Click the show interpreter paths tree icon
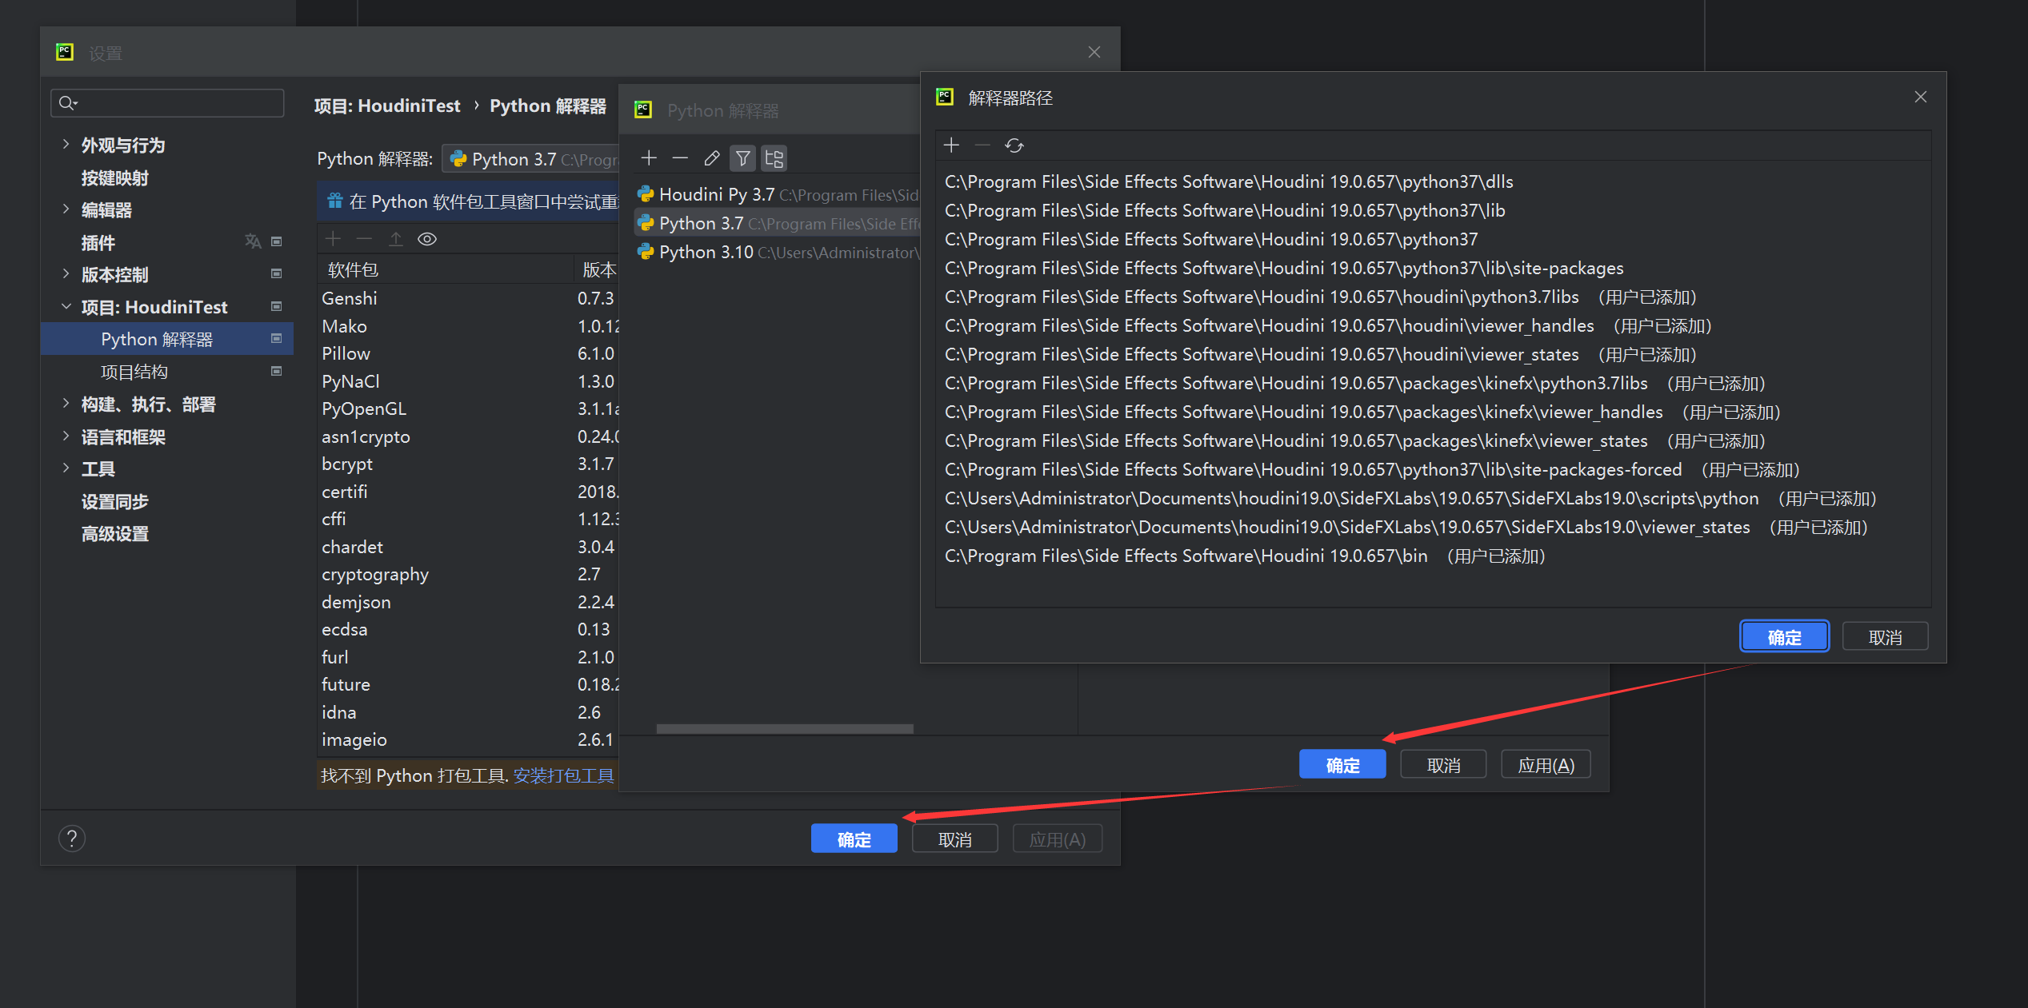 pos(774,158)
